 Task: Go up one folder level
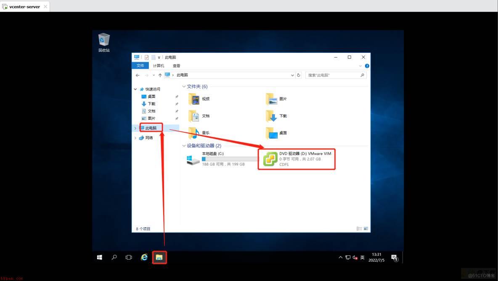click(x=160, y=75)
